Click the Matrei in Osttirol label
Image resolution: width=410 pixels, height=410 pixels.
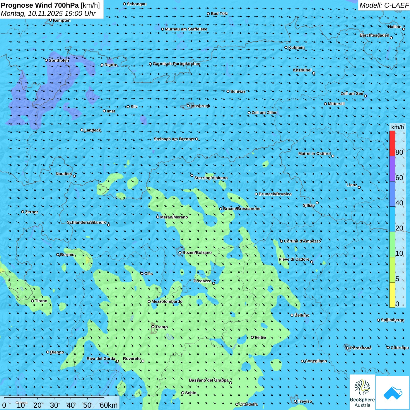[315, 153]
